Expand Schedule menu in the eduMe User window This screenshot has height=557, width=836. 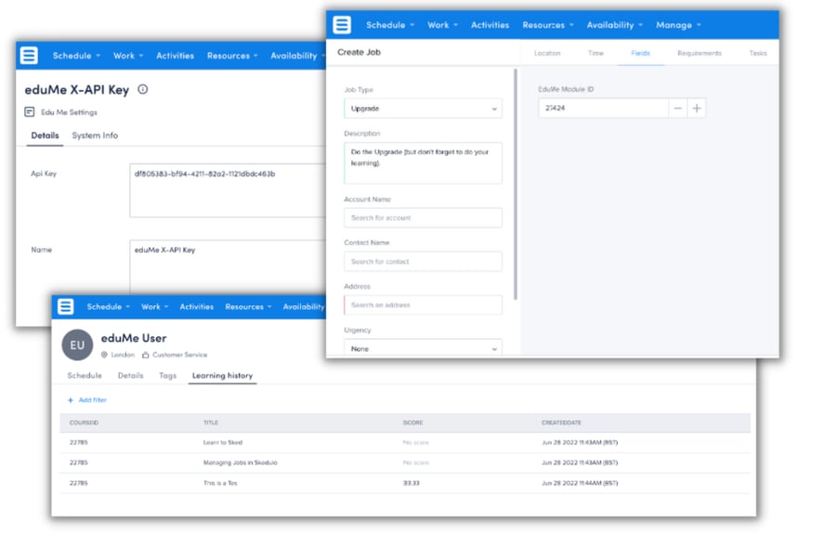click(x=109, y=306)
